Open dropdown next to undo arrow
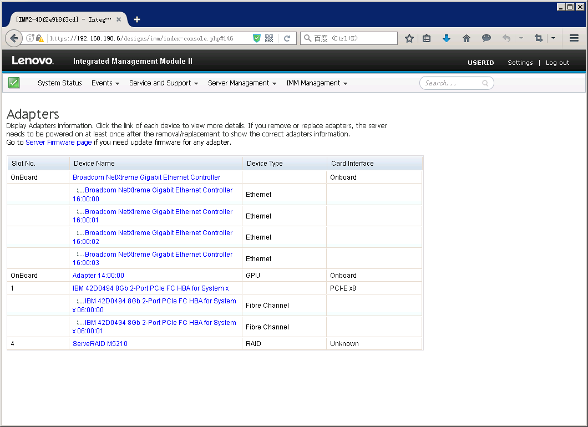Viewport: 588px width, 427px height. click(521, 38)
